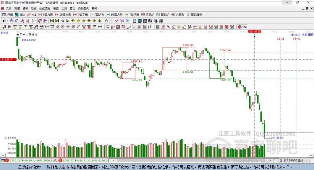Viewport: 314px width, 170px height.
Task: Select the zigzag wave line tool
Action: click(x=134, y=27)
